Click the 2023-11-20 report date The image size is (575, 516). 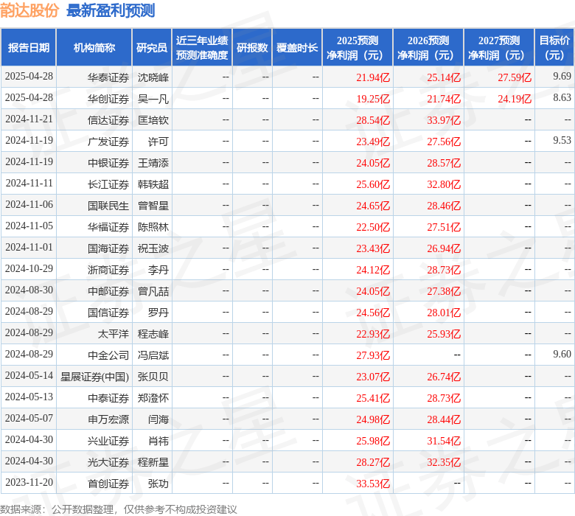(x=29, y=482)
